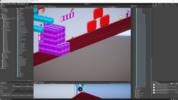178x100 pixels.
Task: Toggle scene lighting icon
Action: (45, 7)
